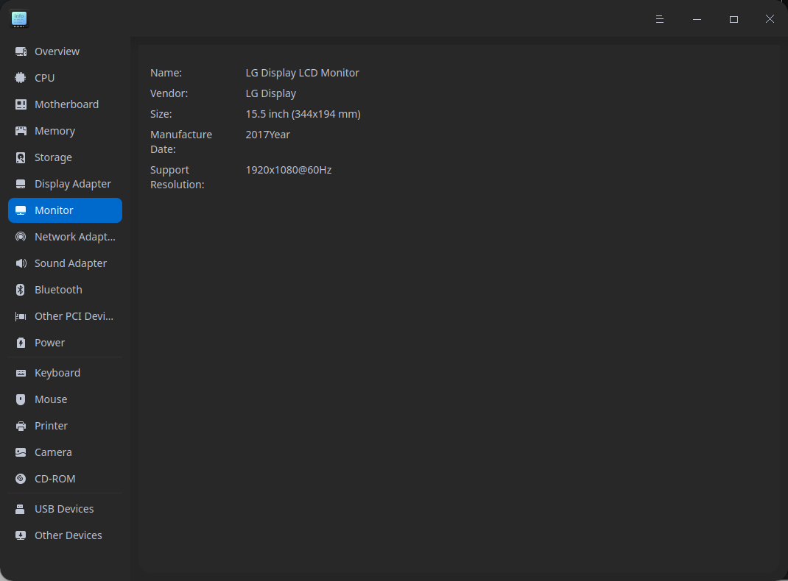Open the Overview category
Viewport: 788px width, 581px height.
pyautogui.click(x=57, y=51)
